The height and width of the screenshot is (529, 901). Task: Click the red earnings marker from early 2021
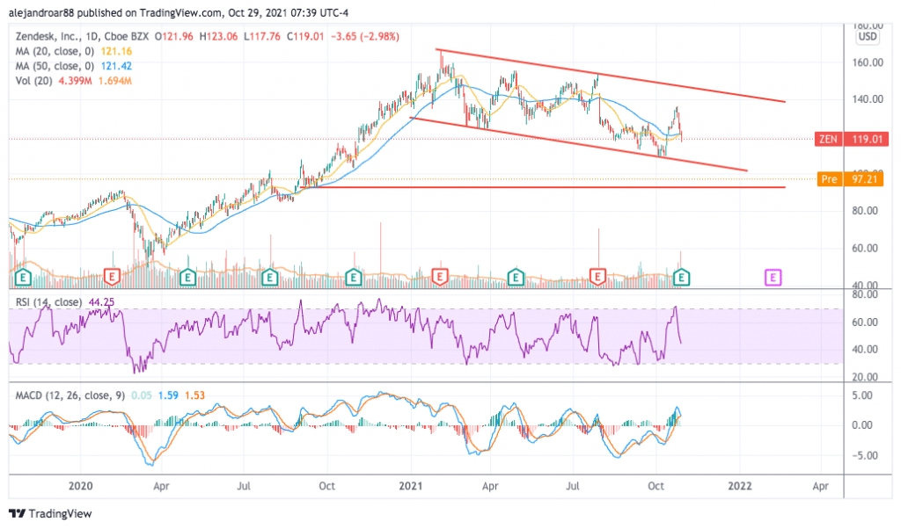coord(440,277)
